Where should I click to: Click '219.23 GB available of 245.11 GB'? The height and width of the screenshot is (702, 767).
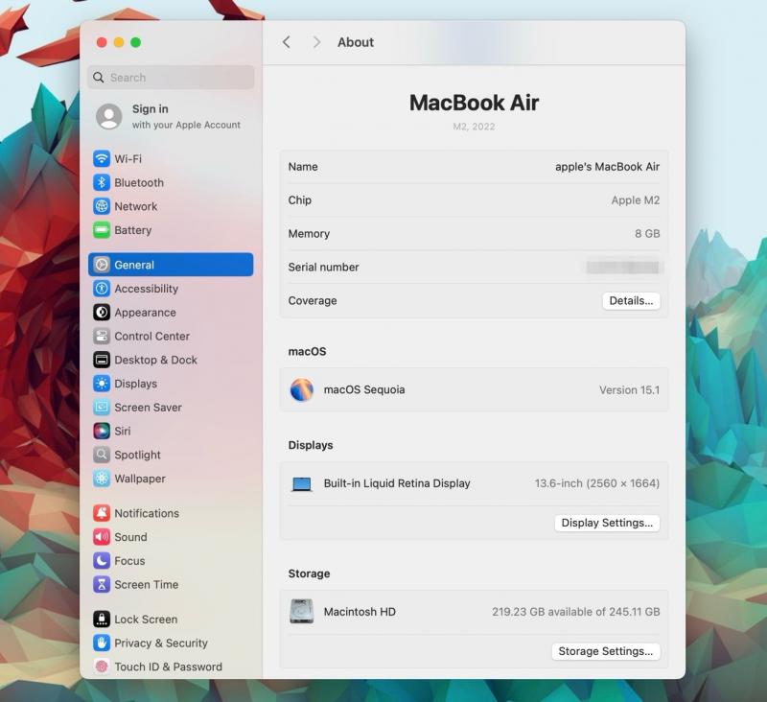pos(576,612)
